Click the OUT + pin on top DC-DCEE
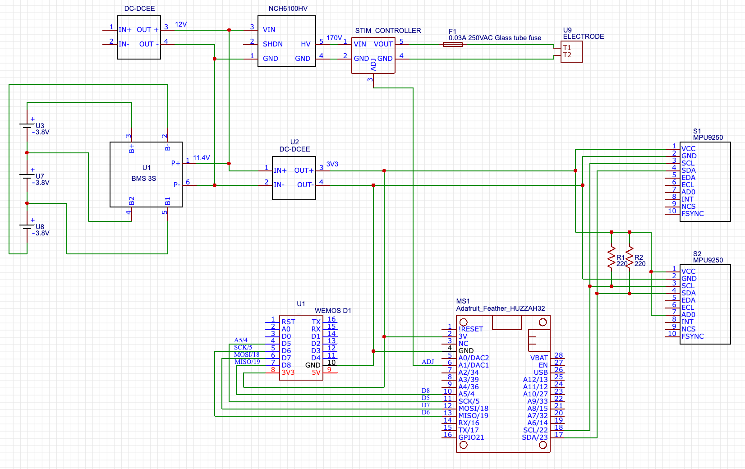745x469 pixels. click(x=147, y=30)
